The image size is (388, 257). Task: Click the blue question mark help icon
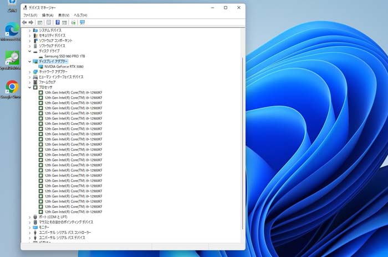point(58,23)
